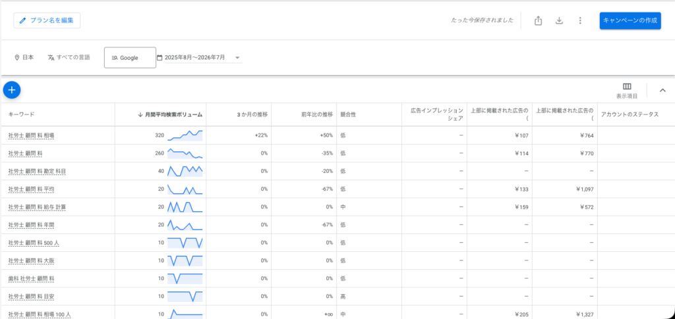Select keyword 社労士 顧問 料 平均
Viewport: 675px width, 319px height.
[x=31, y=189]
